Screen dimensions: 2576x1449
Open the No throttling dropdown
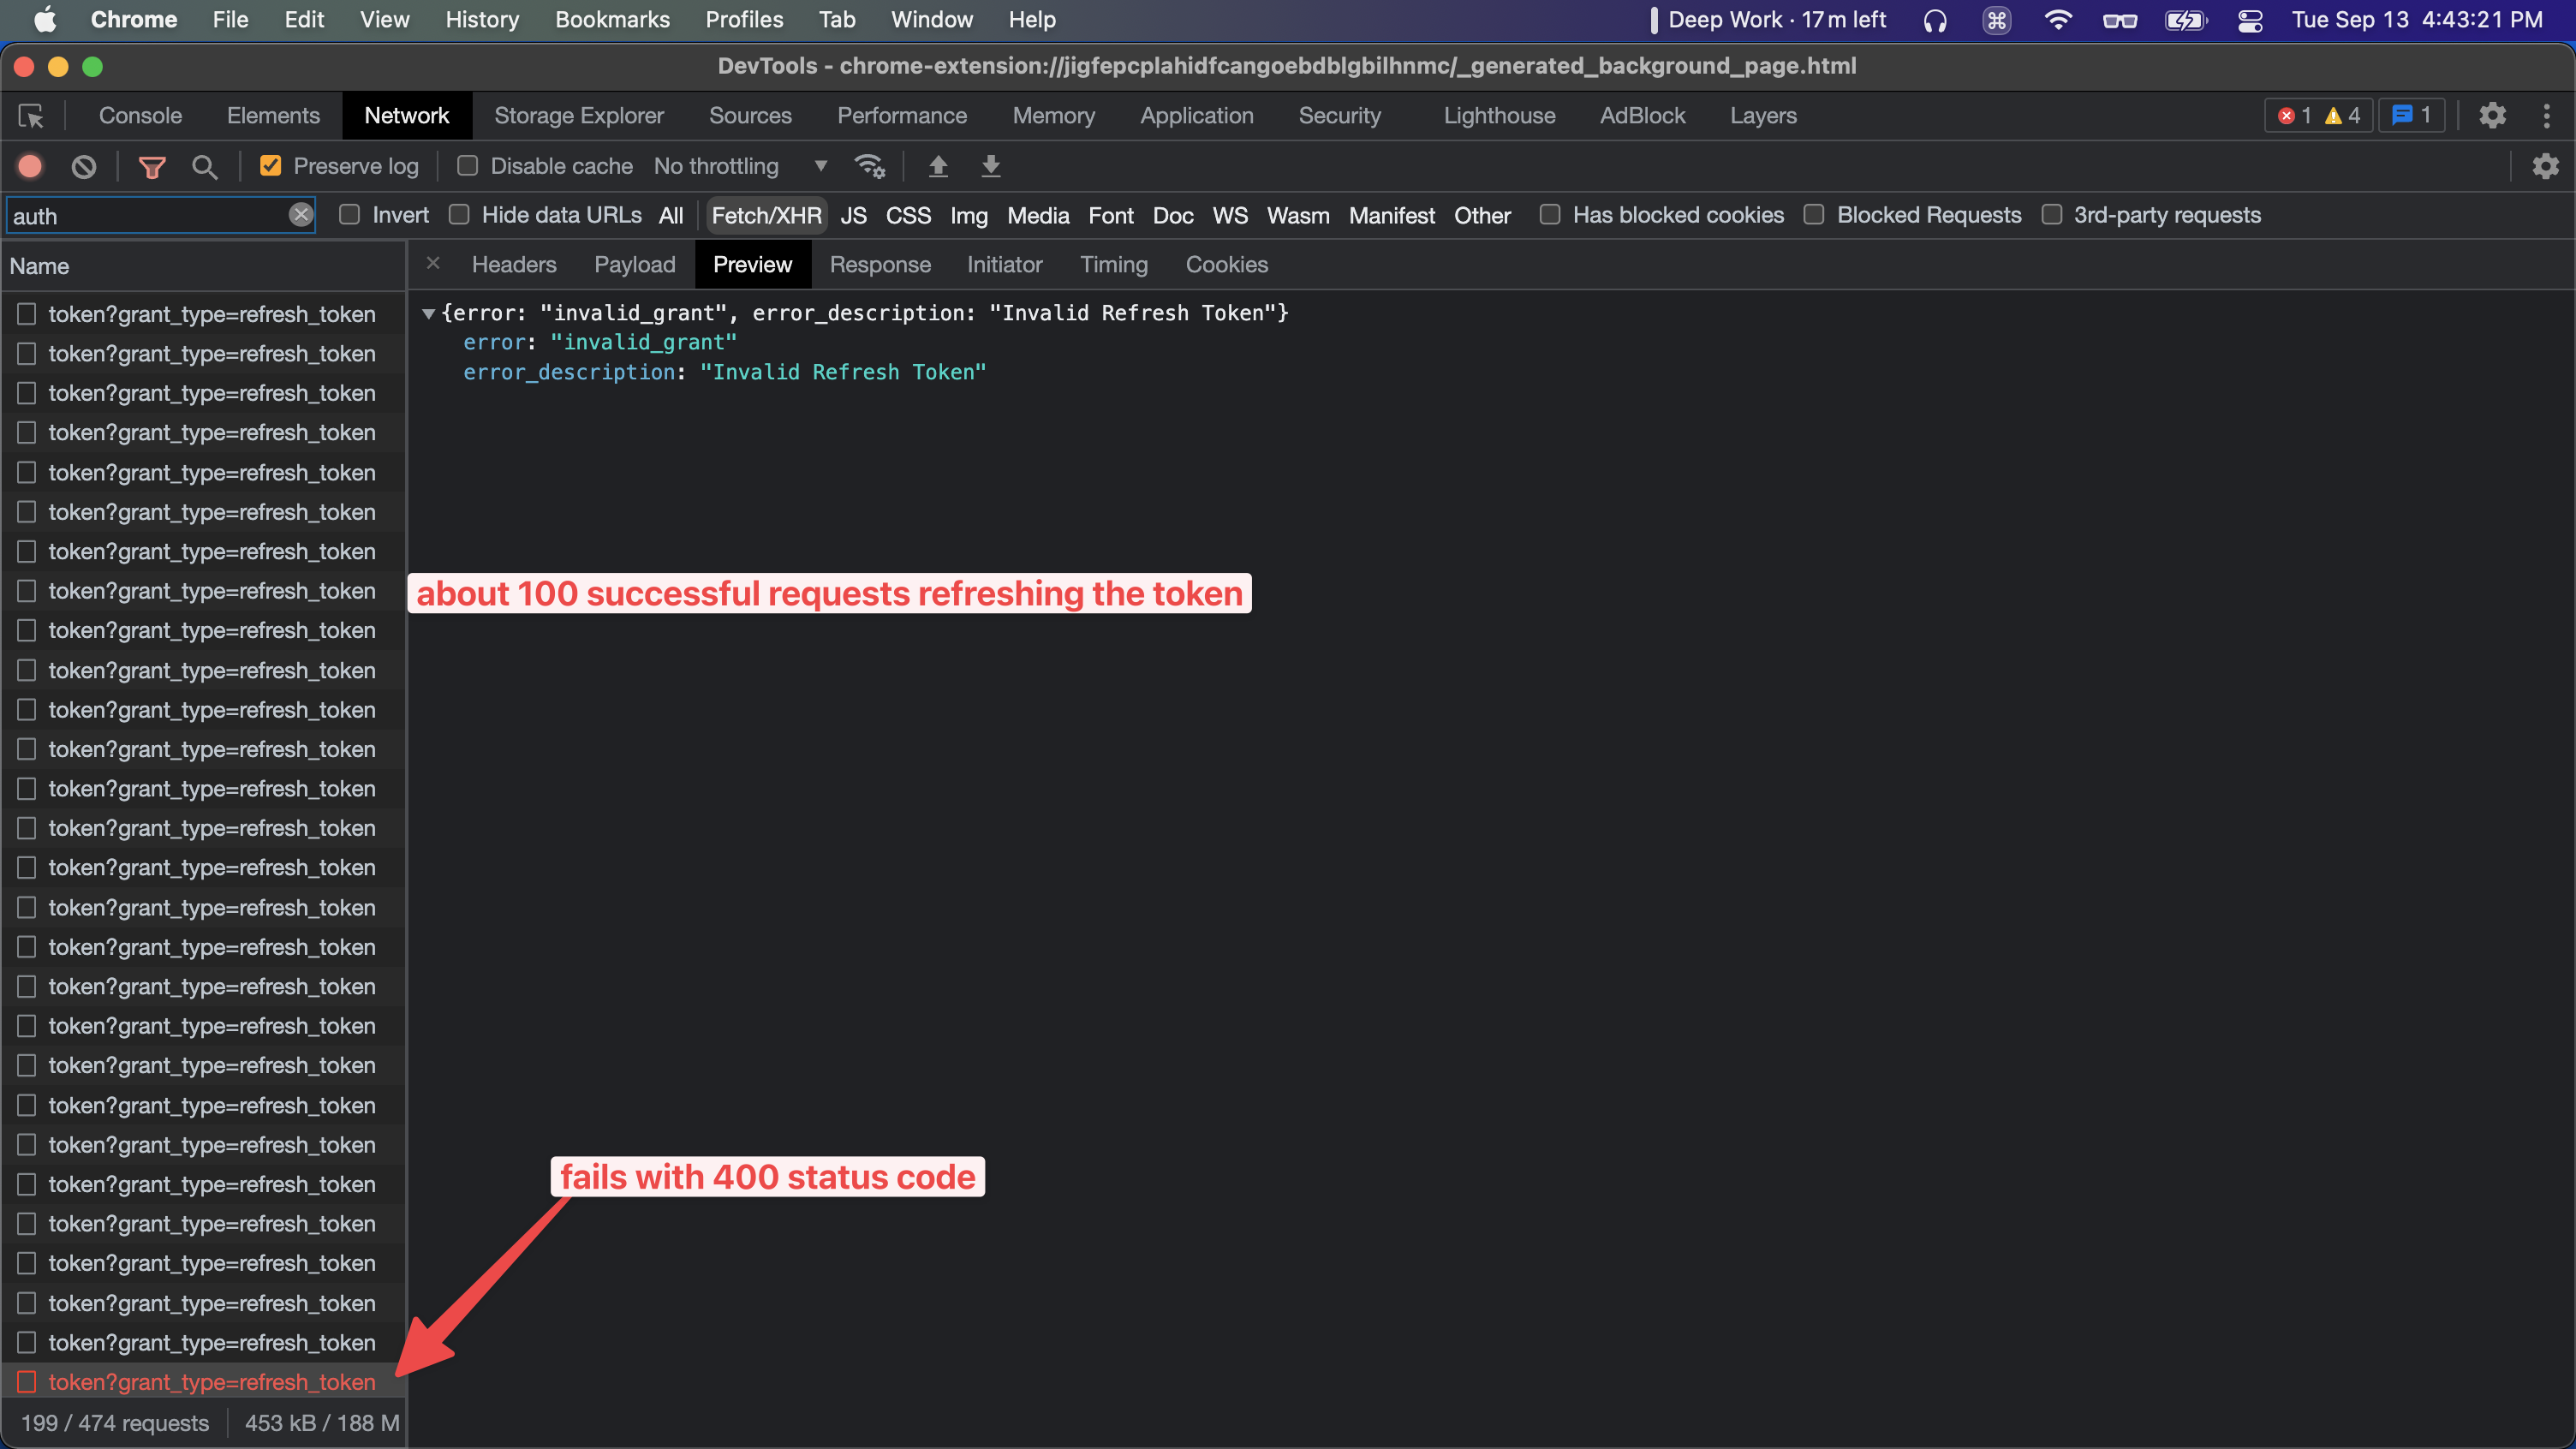tap(740, 166)
